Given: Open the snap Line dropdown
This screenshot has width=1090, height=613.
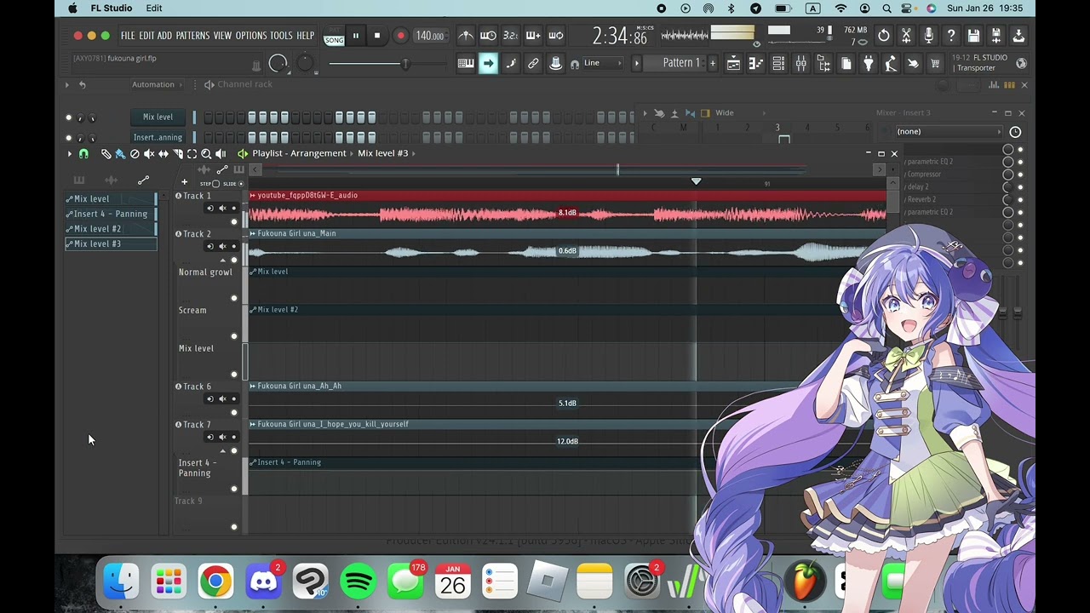Looking at the screenshot, I should 602,63.
